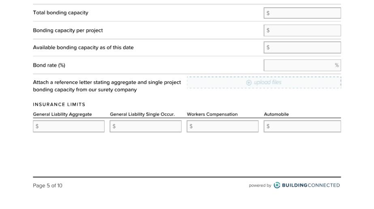Click dollar sign inside Workers Compensation box
374x209 pixels.
191,126
